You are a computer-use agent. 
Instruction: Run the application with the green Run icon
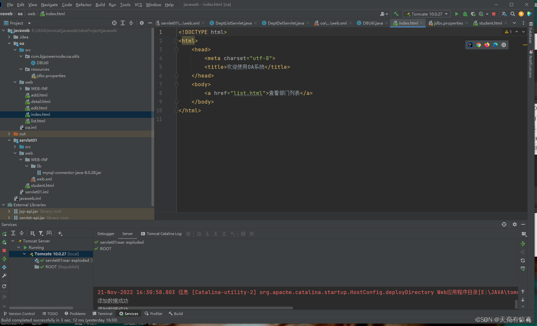457,14
